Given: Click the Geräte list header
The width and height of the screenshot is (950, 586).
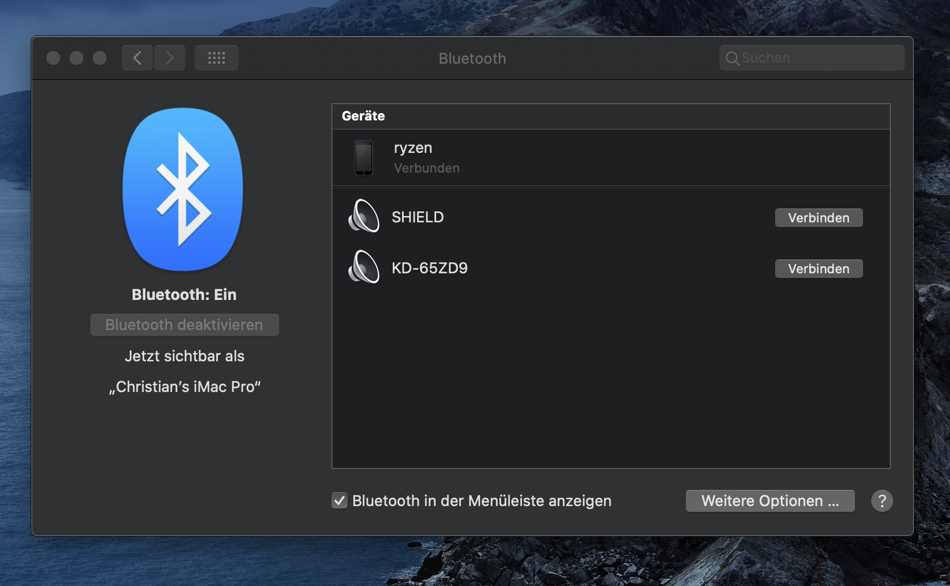Looking at the screenshot, I should (x=363, y=116).
